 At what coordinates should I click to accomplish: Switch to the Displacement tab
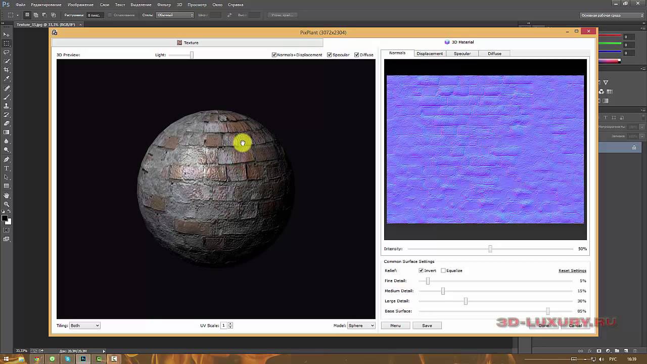click(x=430, y=54)
